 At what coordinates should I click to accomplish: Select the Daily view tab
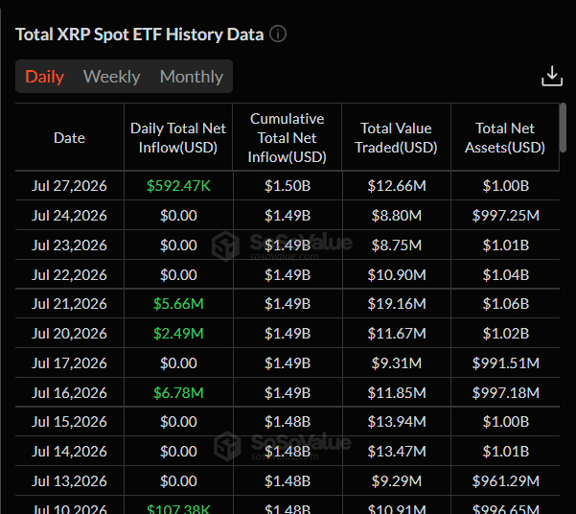click(x=45, y=77)
